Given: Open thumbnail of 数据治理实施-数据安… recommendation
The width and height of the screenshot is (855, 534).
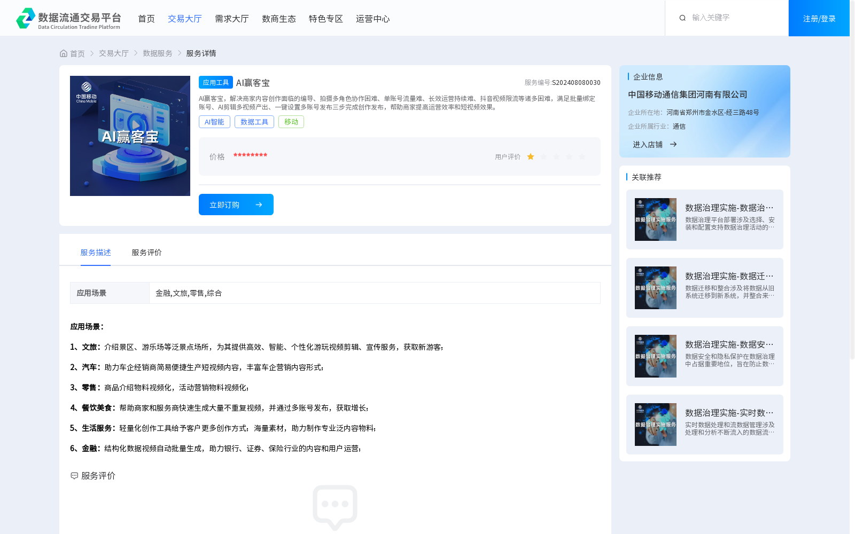Looking at the screenshot, I should (656, 356).
